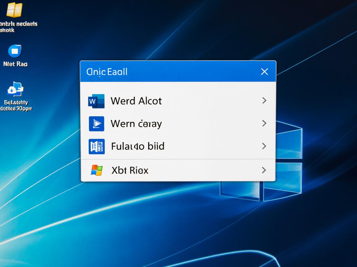Choose the Xbt Riex entry text
357x267 pixels.
130,170
